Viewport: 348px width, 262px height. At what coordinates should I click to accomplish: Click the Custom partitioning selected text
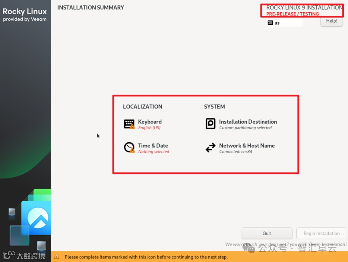click(246, 128)
